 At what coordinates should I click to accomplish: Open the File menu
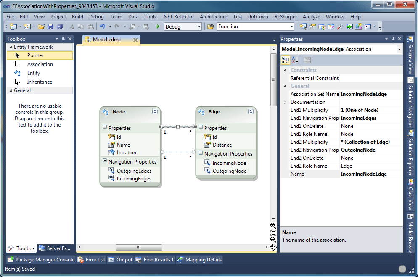click(x=10, y=17)
